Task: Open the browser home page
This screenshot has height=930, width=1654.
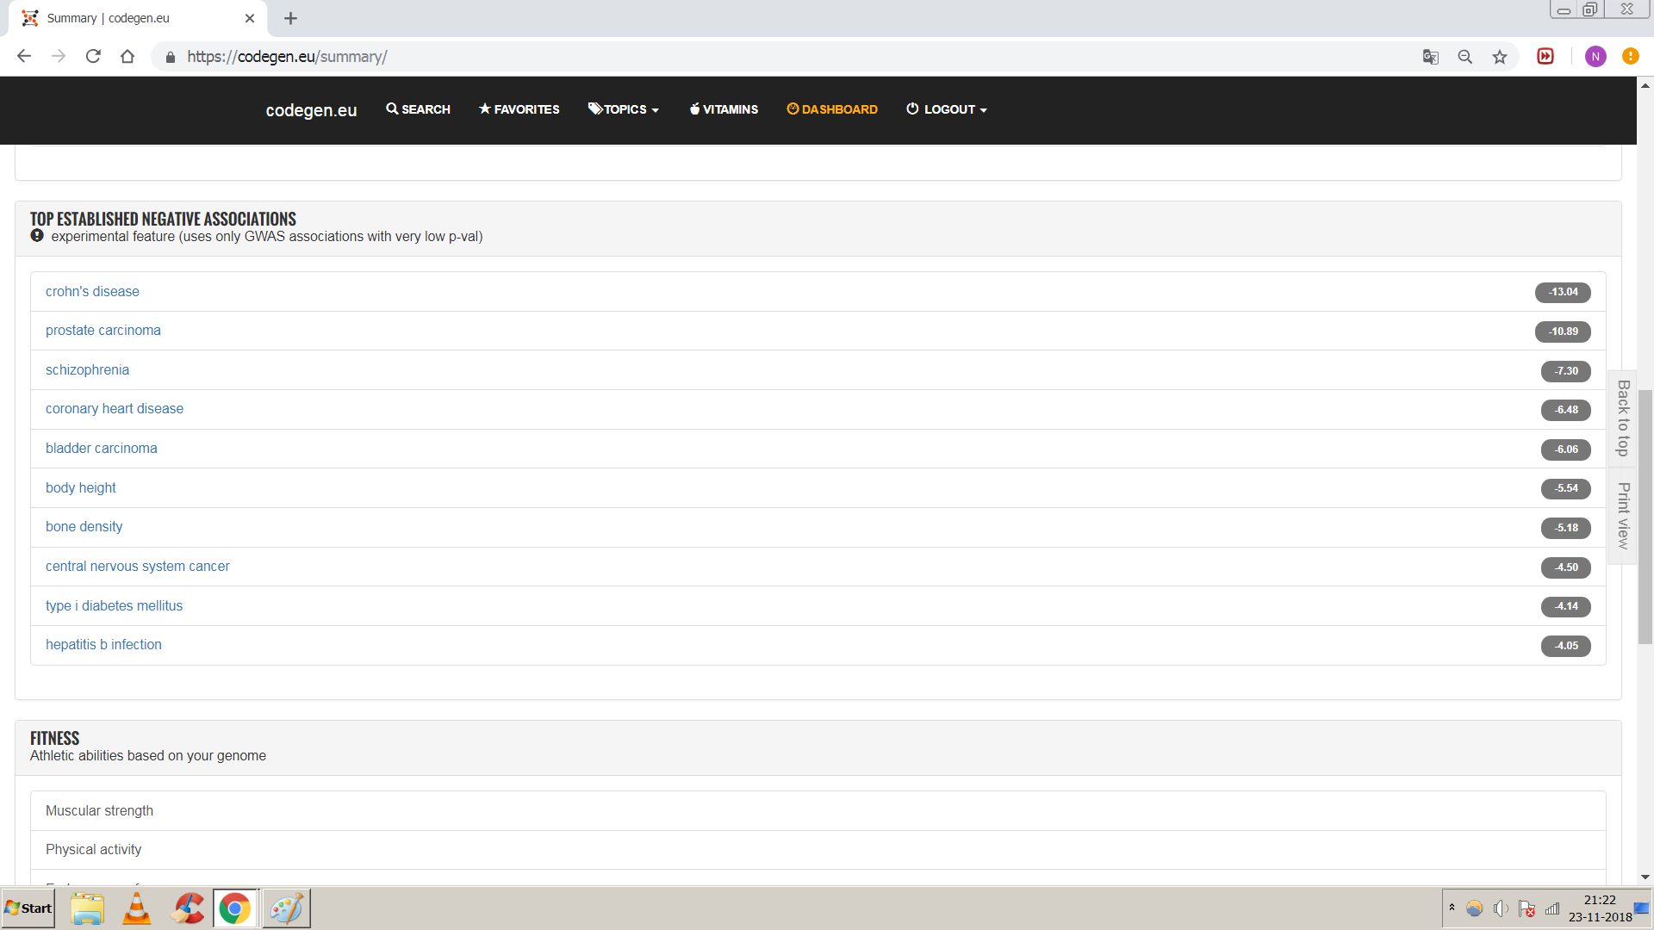Action: (127, 57)
